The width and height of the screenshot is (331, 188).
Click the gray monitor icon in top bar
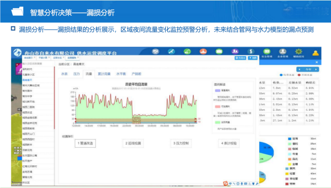[x=155, y=52]
